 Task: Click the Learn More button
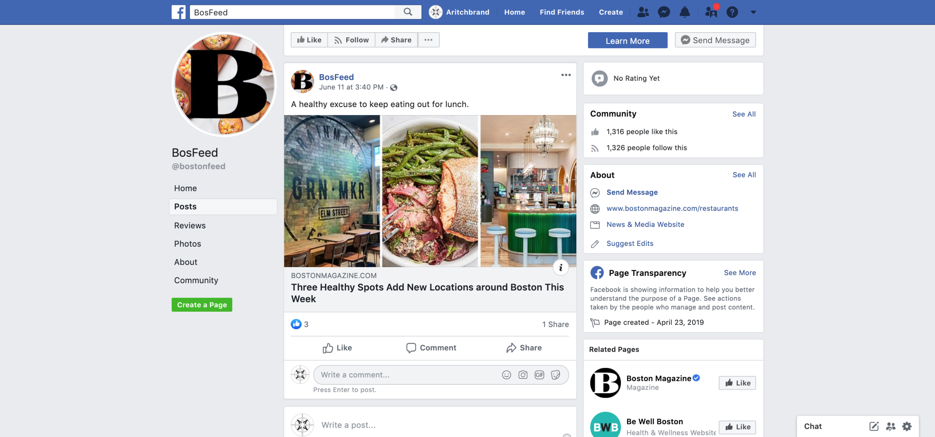pyautogui.click(x=627, y=40)
